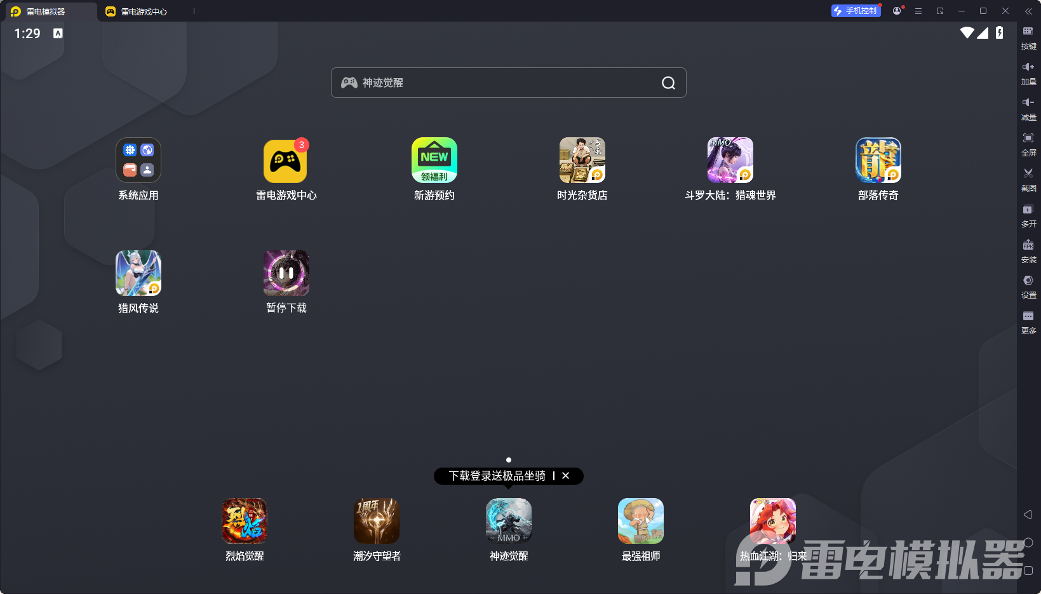Viewport: 1041px width, 594px height.
Task: Open 最强祖师 from the dock
Action: (641, 521)
